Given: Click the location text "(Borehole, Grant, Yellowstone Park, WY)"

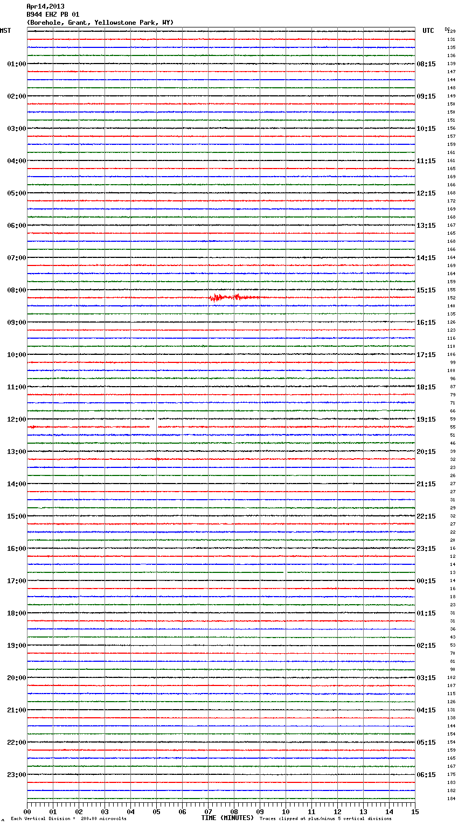Looking at the screenshot, I should click(x=100, y=23).
